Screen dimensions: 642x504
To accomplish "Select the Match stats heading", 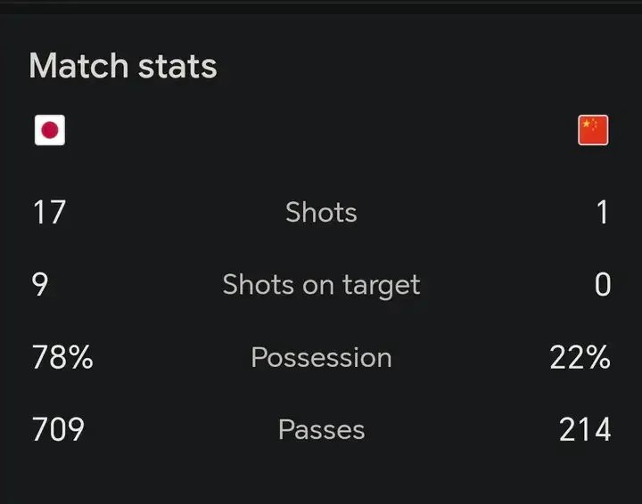I will 123,65.
